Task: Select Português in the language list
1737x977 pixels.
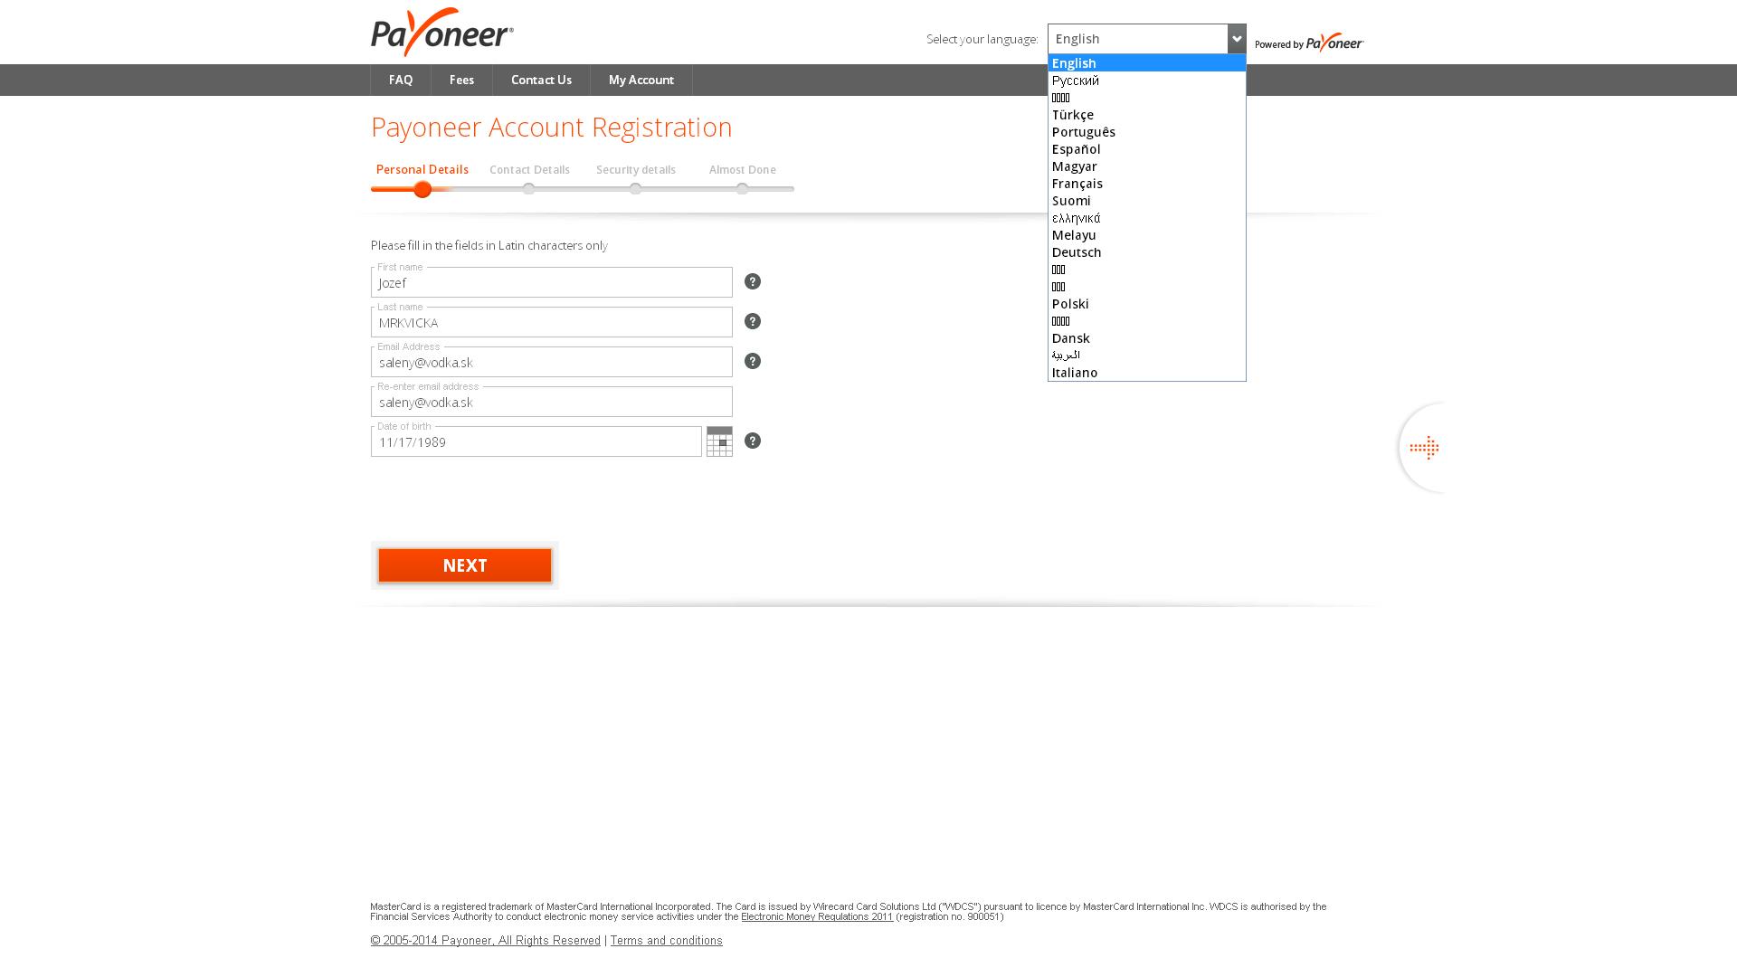Action: 1146,131
